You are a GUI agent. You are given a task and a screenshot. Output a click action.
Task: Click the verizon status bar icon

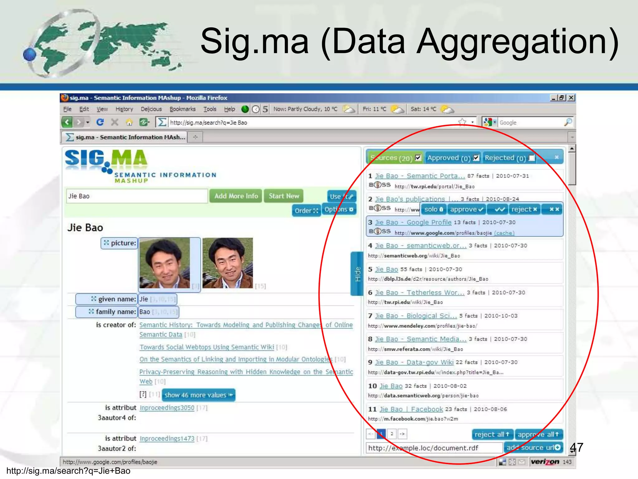(x=545, y=462)
